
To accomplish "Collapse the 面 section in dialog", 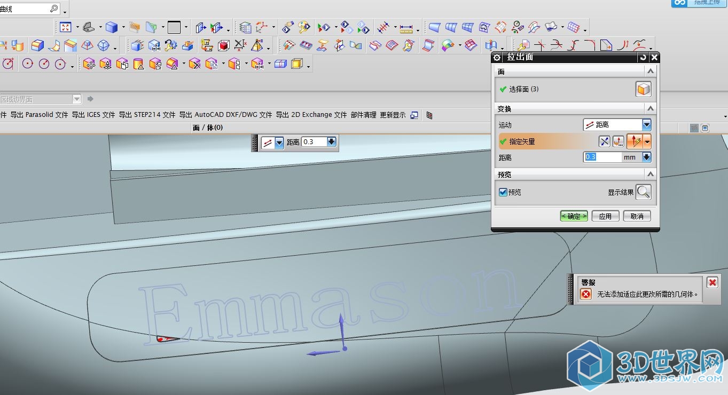I will (650, 71).
